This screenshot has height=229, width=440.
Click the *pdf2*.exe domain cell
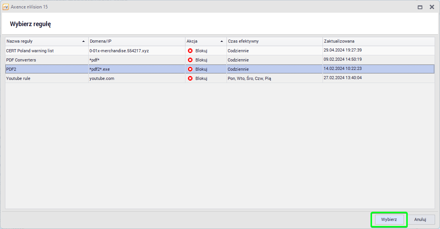point(99,69)
